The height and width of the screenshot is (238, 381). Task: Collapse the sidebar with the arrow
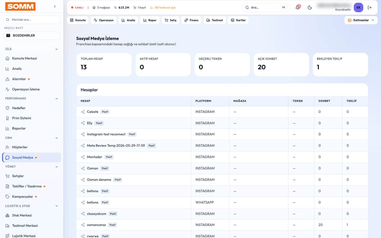click(x=55, y=6)
